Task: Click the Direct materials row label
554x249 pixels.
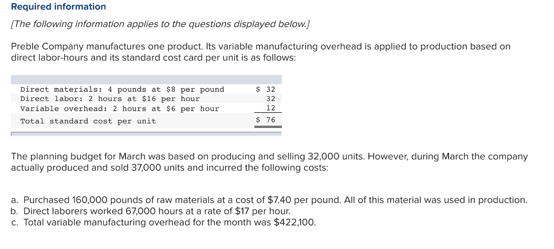Action: tap(122, 89)
